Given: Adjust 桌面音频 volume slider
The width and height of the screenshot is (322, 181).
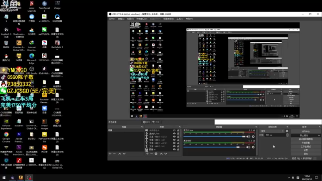Looking at the screenshot, I should pos(215,147).
